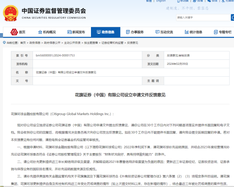The image size is (234, 187).
Task: Click the 中国证券监督管理委员会 site title
Action: (54, 11)
